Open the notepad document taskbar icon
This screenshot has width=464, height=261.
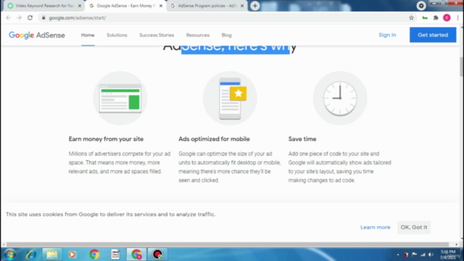click(115, 254)
